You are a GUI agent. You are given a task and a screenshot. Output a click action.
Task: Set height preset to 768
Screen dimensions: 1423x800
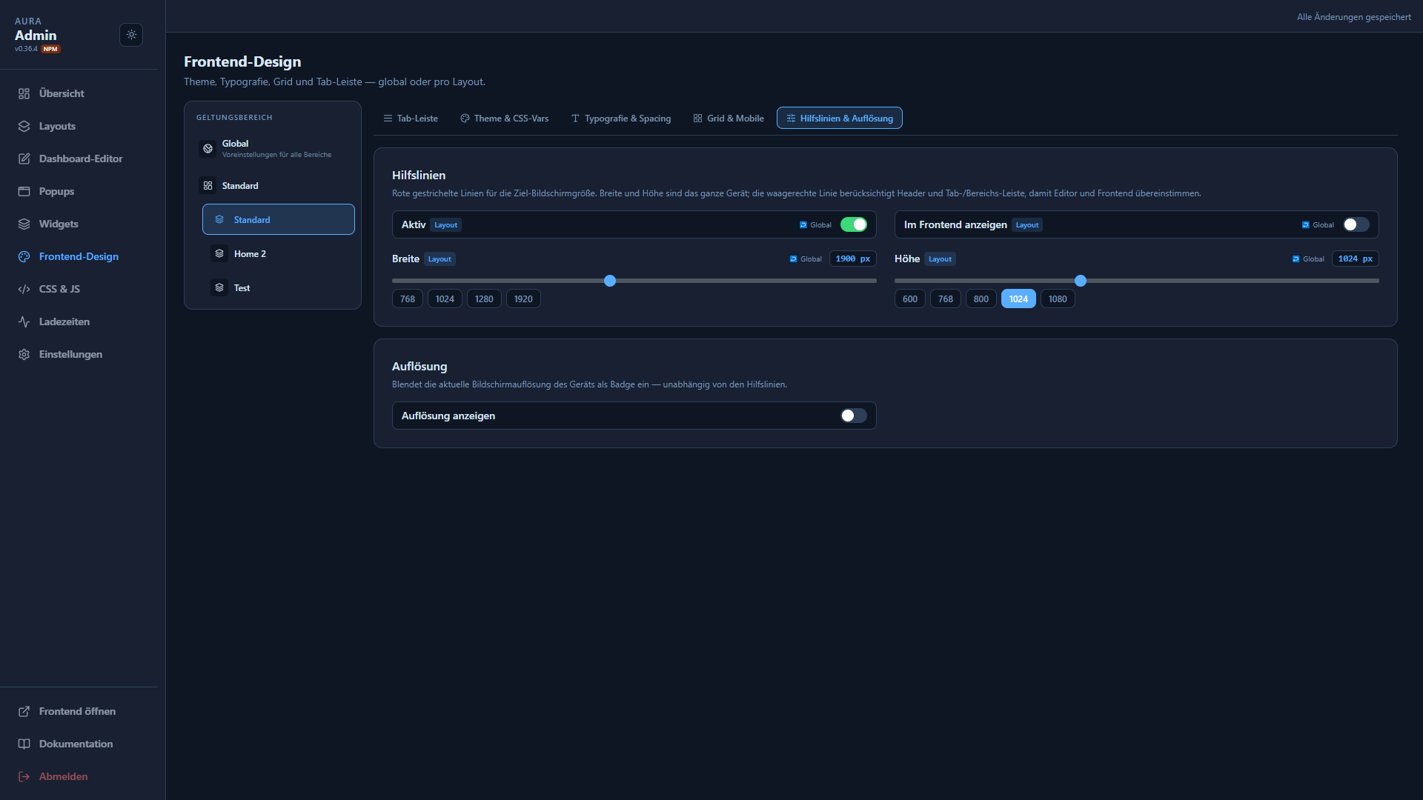point(946,299)
